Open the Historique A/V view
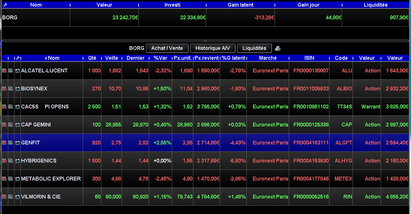This screenshot has width=411, height=214. (213, 48)
